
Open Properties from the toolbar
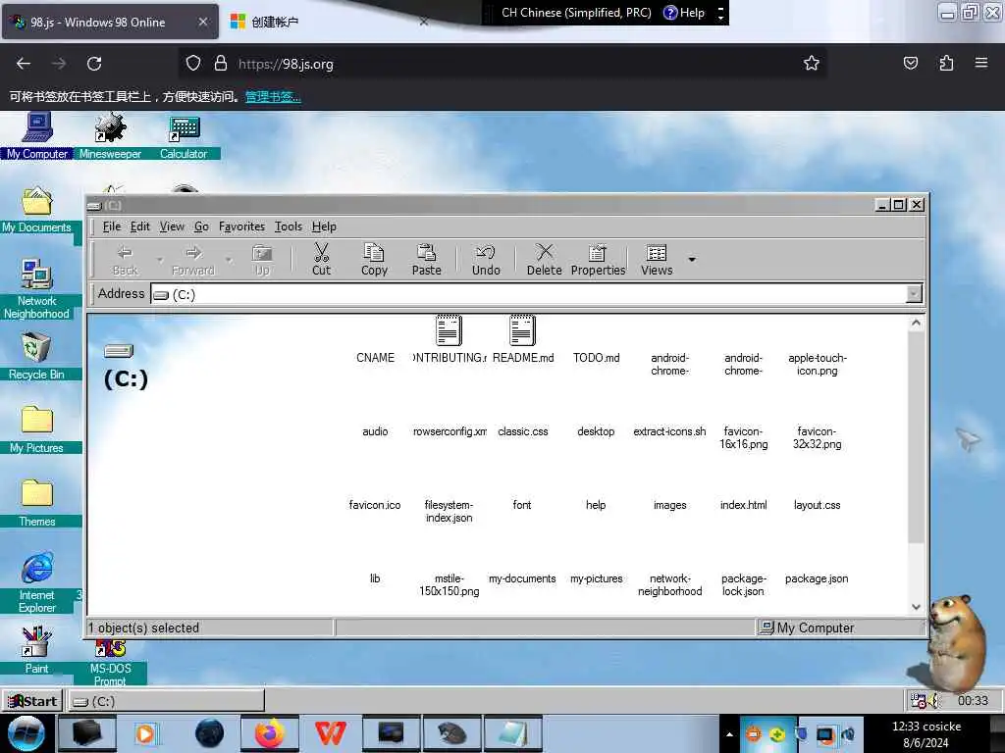[598, 259]
